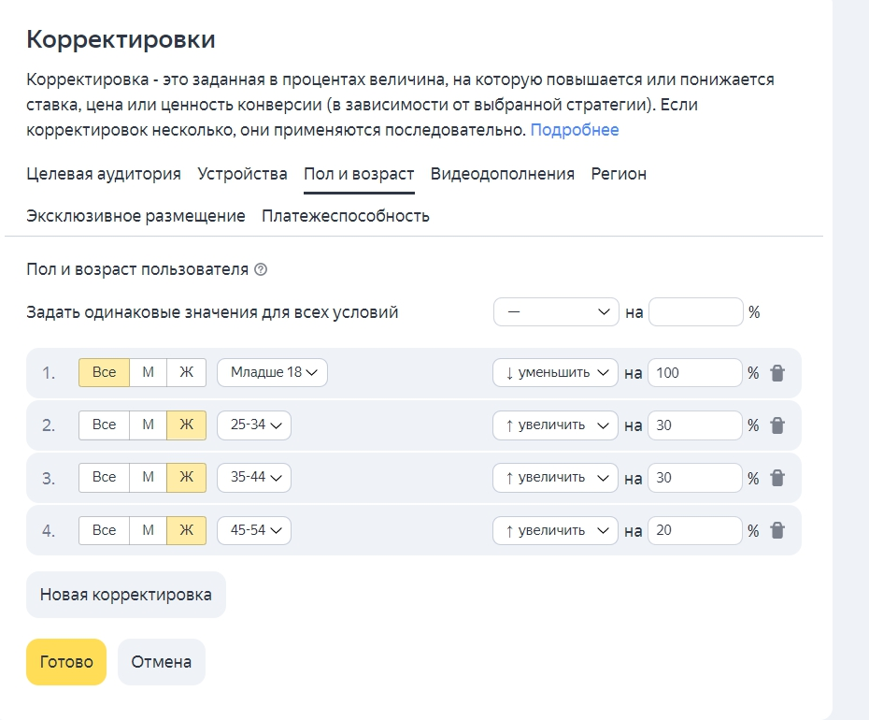Select М gender in row 4
869x720 pixels.
[x=148, y=530]
